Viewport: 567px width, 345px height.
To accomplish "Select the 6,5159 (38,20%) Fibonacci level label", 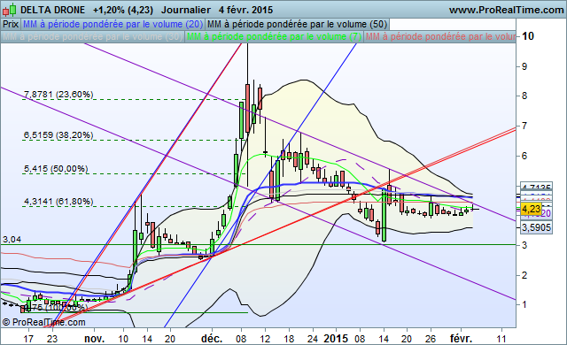I will pos(58,135).
